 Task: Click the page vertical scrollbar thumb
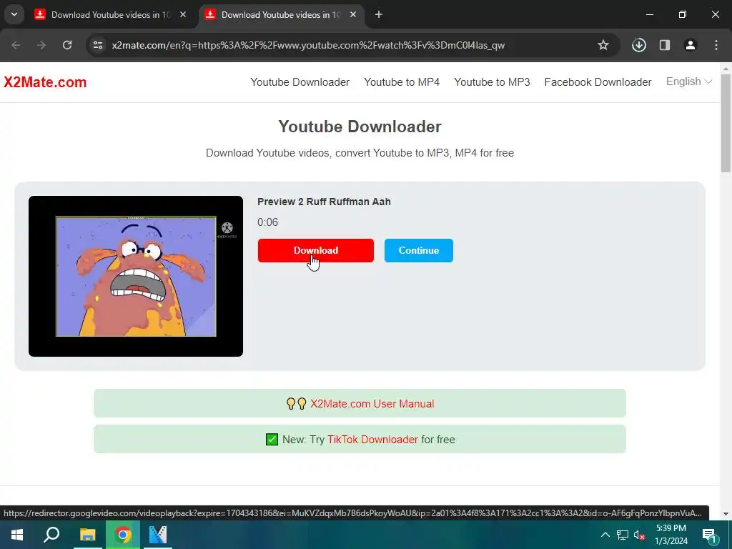[x=726, y=123]
